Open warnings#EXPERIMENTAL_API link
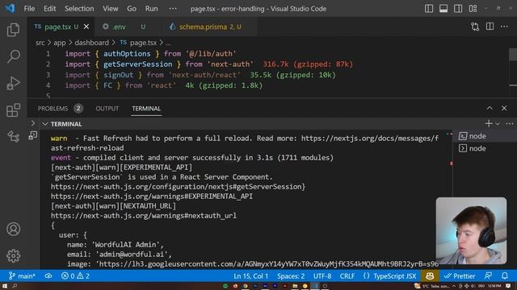Screen dimensions: 517x290 pos(152,197)
